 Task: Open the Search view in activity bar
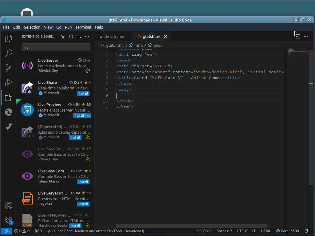pyautogui.click(x=8, y=53)
